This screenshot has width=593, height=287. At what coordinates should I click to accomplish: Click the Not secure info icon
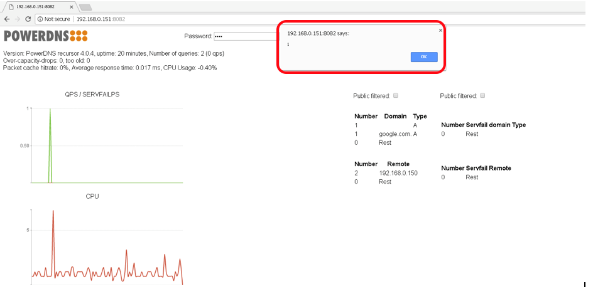[41, 19]
